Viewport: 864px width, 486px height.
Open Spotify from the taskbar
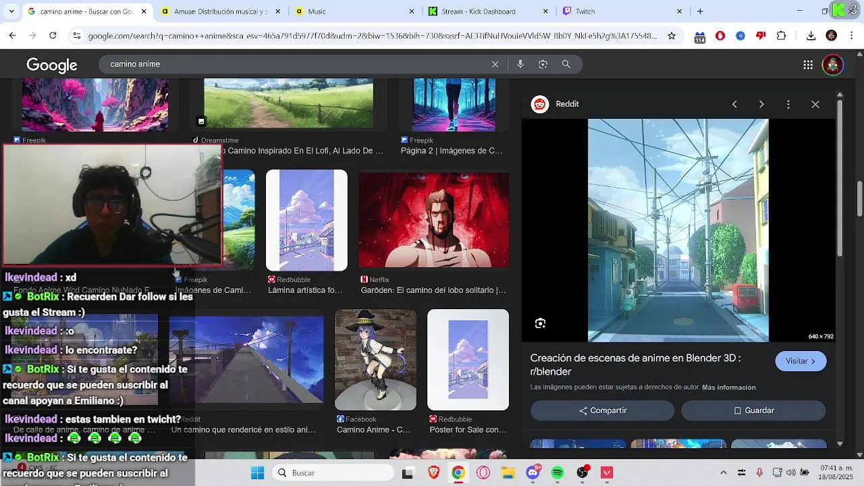[558, 473]
